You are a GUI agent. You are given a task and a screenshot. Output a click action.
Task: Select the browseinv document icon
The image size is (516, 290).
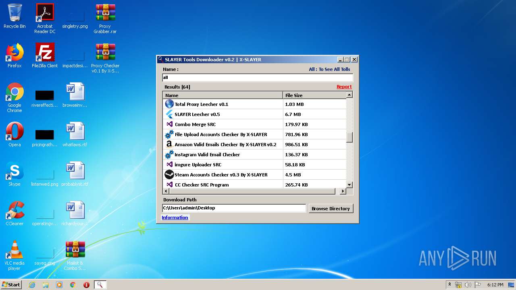coord(75,95)
